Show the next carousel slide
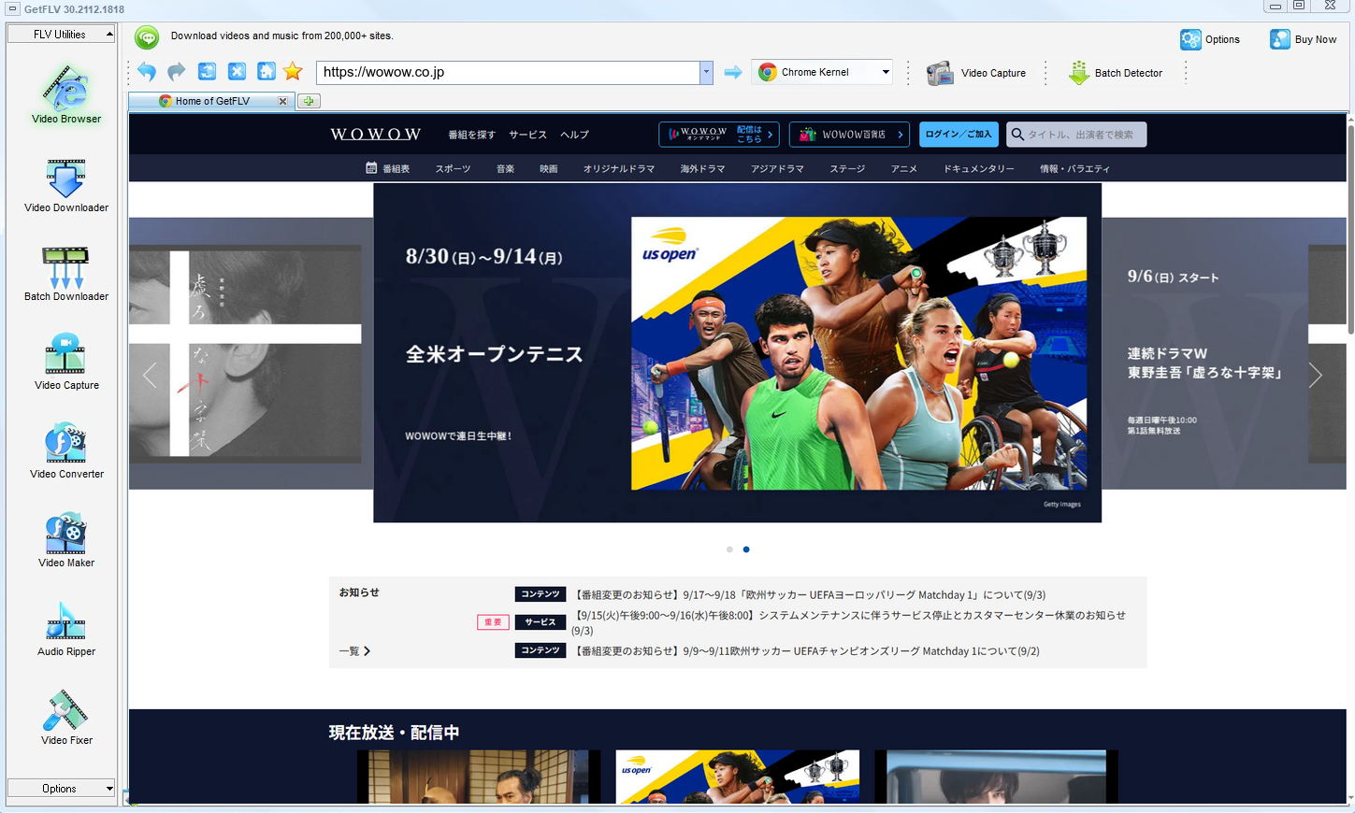Screen dimensions: 1355x813 click(1315, 375)
